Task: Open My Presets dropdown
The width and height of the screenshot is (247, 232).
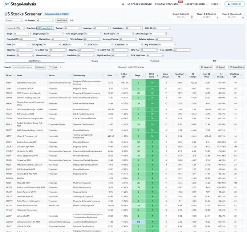Action: (x=45, y=20)
